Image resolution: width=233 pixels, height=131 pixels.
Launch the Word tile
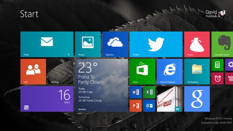tap(135, 92)
